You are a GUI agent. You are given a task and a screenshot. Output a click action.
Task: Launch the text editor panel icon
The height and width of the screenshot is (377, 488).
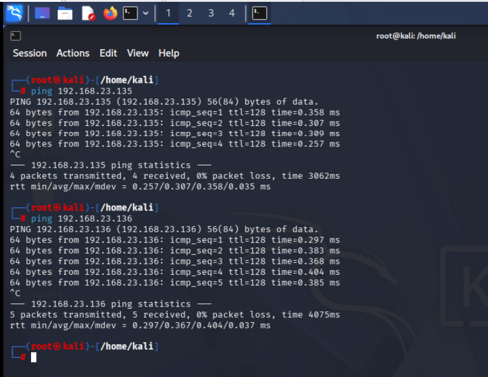tap(88, 13)
